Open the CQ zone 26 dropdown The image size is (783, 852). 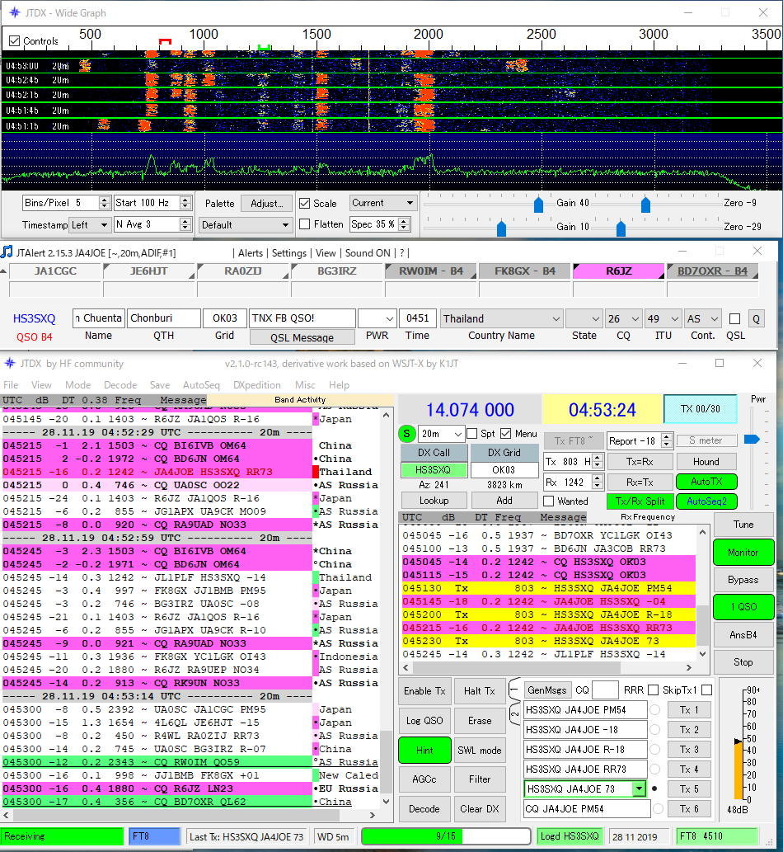tap(623, 319)
